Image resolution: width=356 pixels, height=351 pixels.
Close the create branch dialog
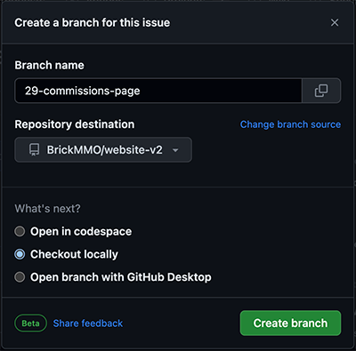pos(335,22)
